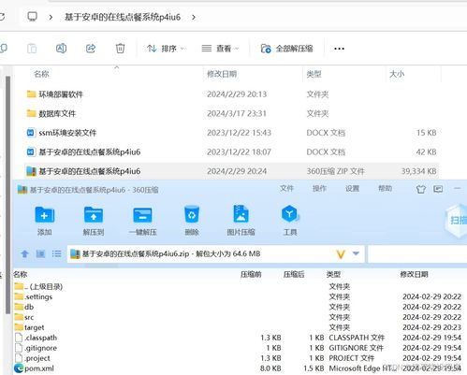Sort by 修改日期 column in 360压缩
The height and width of the screenshot is (375, 467).
point(414,274)
